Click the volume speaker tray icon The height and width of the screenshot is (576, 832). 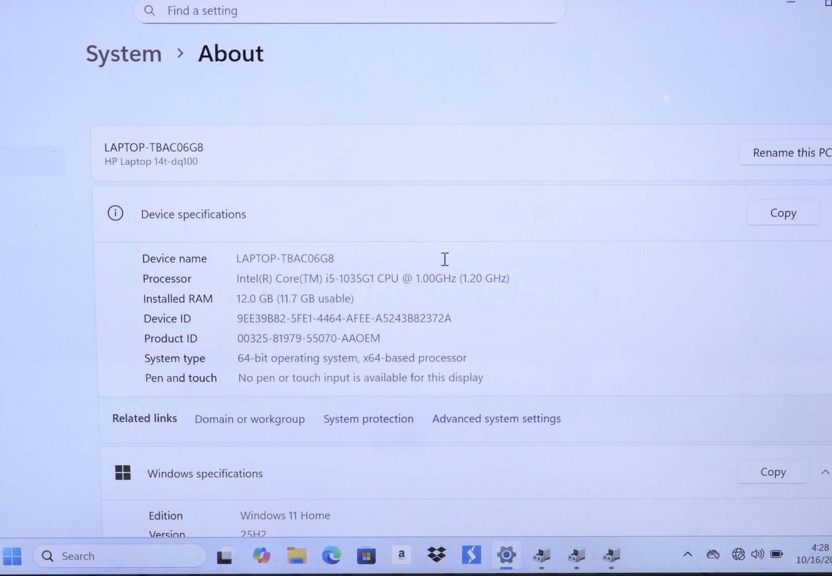[x=757, y=554]
